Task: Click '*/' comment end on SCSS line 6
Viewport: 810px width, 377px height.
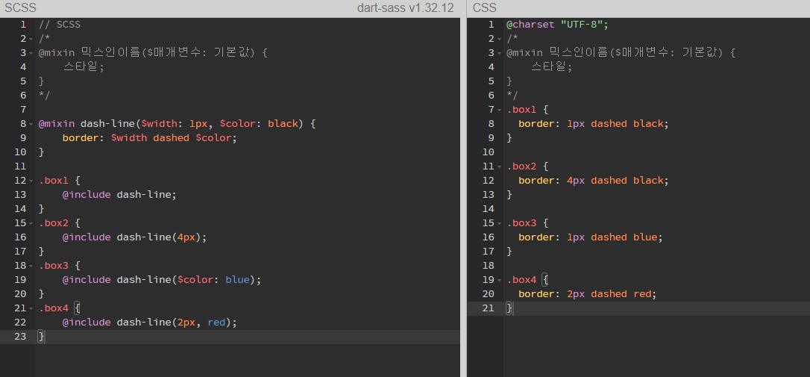Action: pyautogui.click(x=44, y=95)
